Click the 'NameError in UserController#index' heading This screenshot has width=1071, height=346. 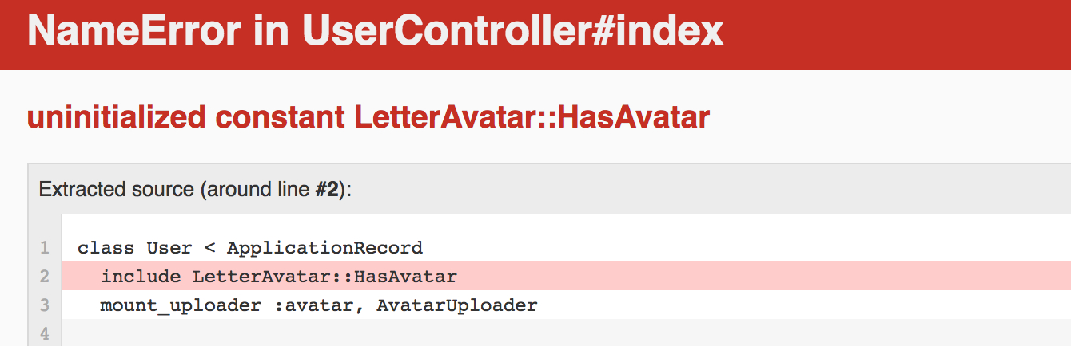point(375,31)
